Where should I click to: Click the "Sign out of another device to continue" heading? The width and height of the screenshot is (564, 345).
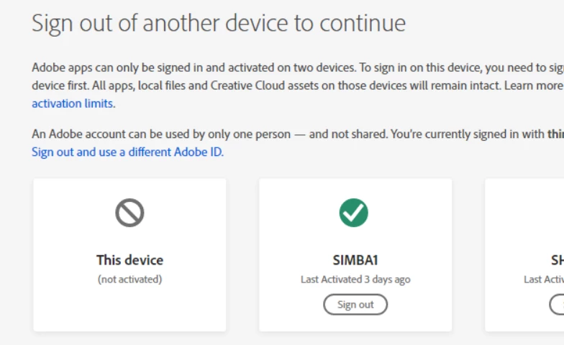click(219, 23)
